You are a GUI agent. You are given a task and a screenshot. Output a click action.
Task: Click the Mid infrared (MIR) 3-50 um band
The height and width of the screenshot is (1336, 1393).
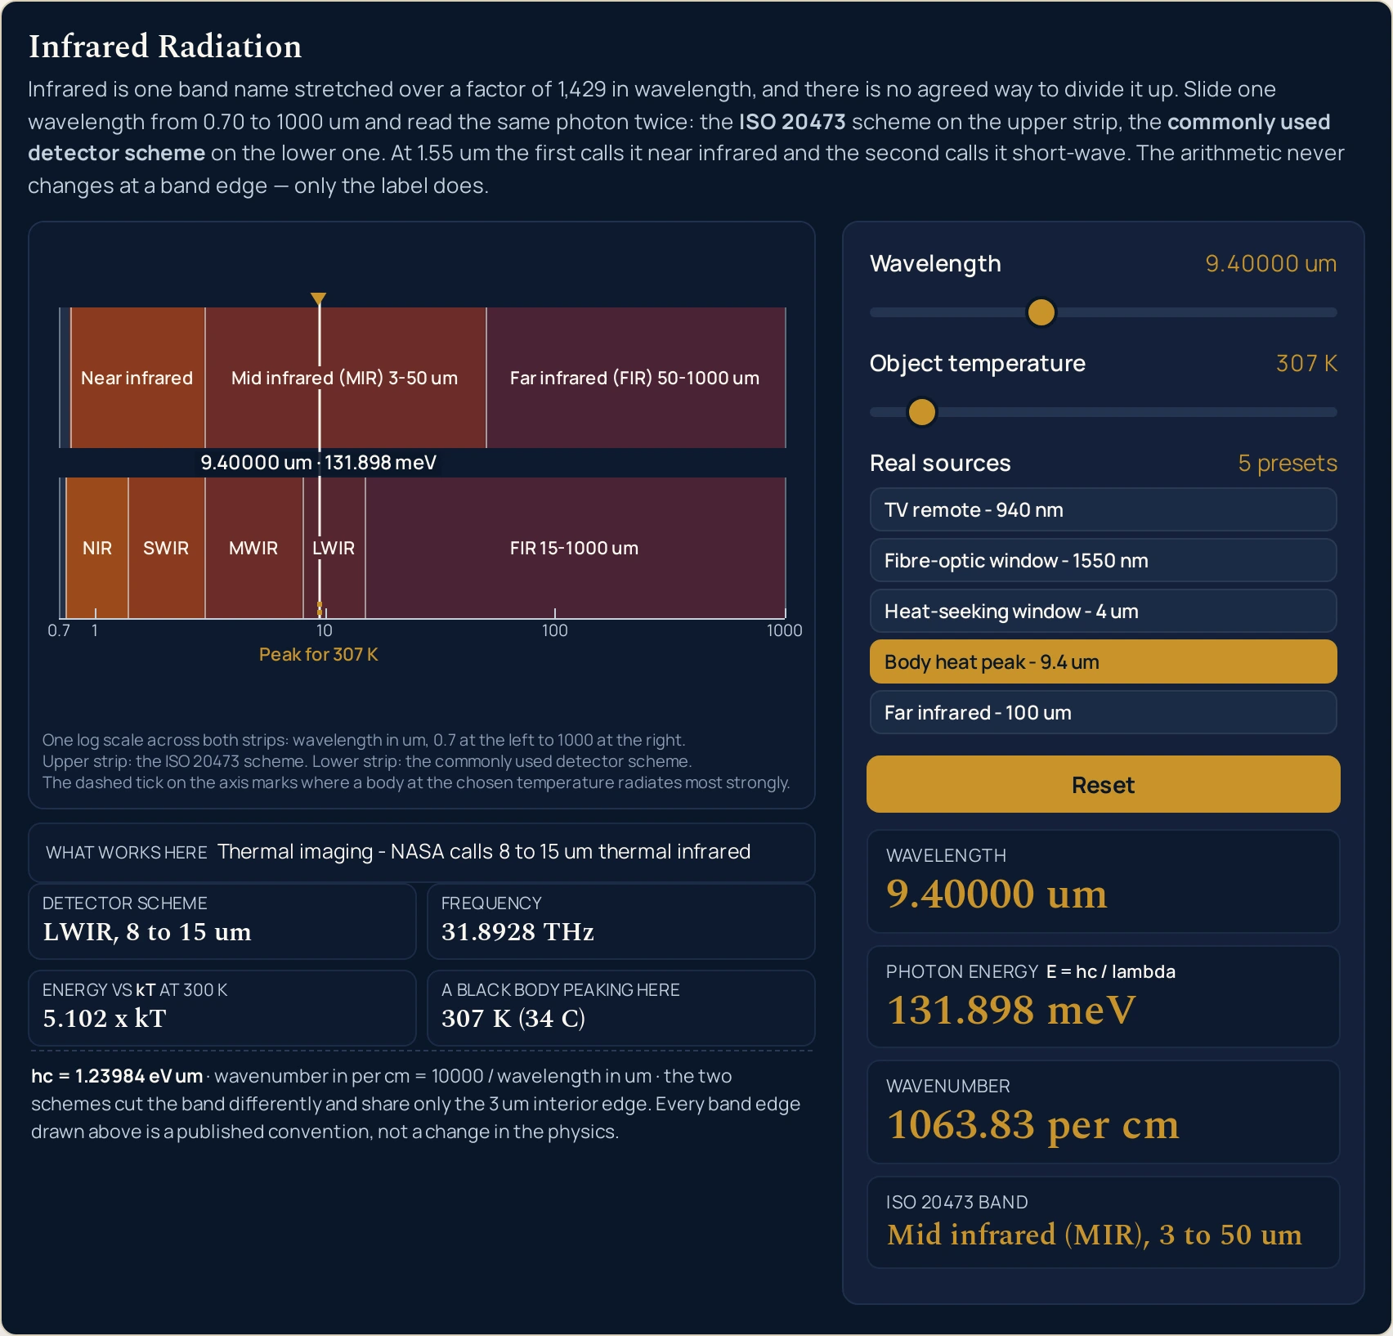point(345,378)
